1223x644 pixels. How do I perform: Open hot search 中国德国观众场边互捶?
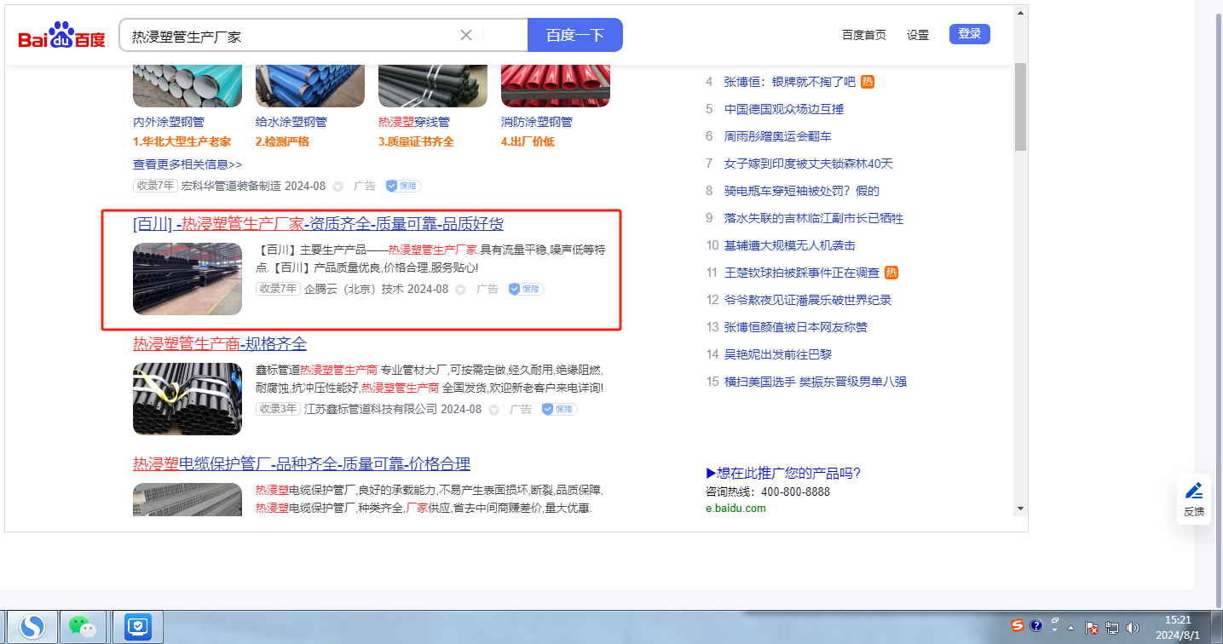[x=784, y=109]
